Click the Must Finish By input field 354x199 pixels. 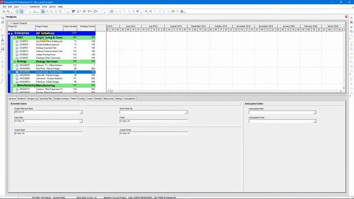152,112
